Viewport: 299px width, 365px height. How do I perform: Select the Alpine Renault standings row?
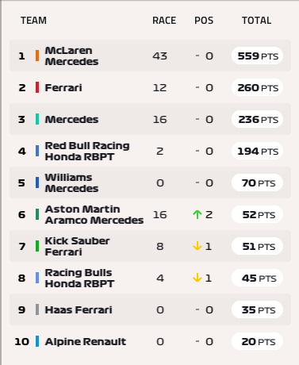click(x=150, y=341)
